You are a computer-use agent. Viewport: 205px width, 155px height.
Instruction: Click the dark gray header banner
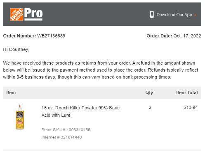click(x=102, y=14)
